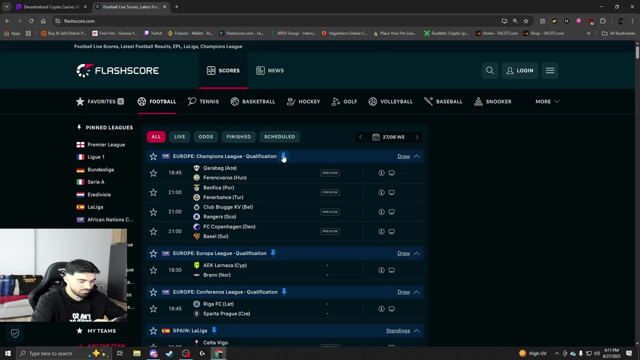The image size is (640, 360).
Task: Open info icon for Club Brugge match
Action: 381,212
